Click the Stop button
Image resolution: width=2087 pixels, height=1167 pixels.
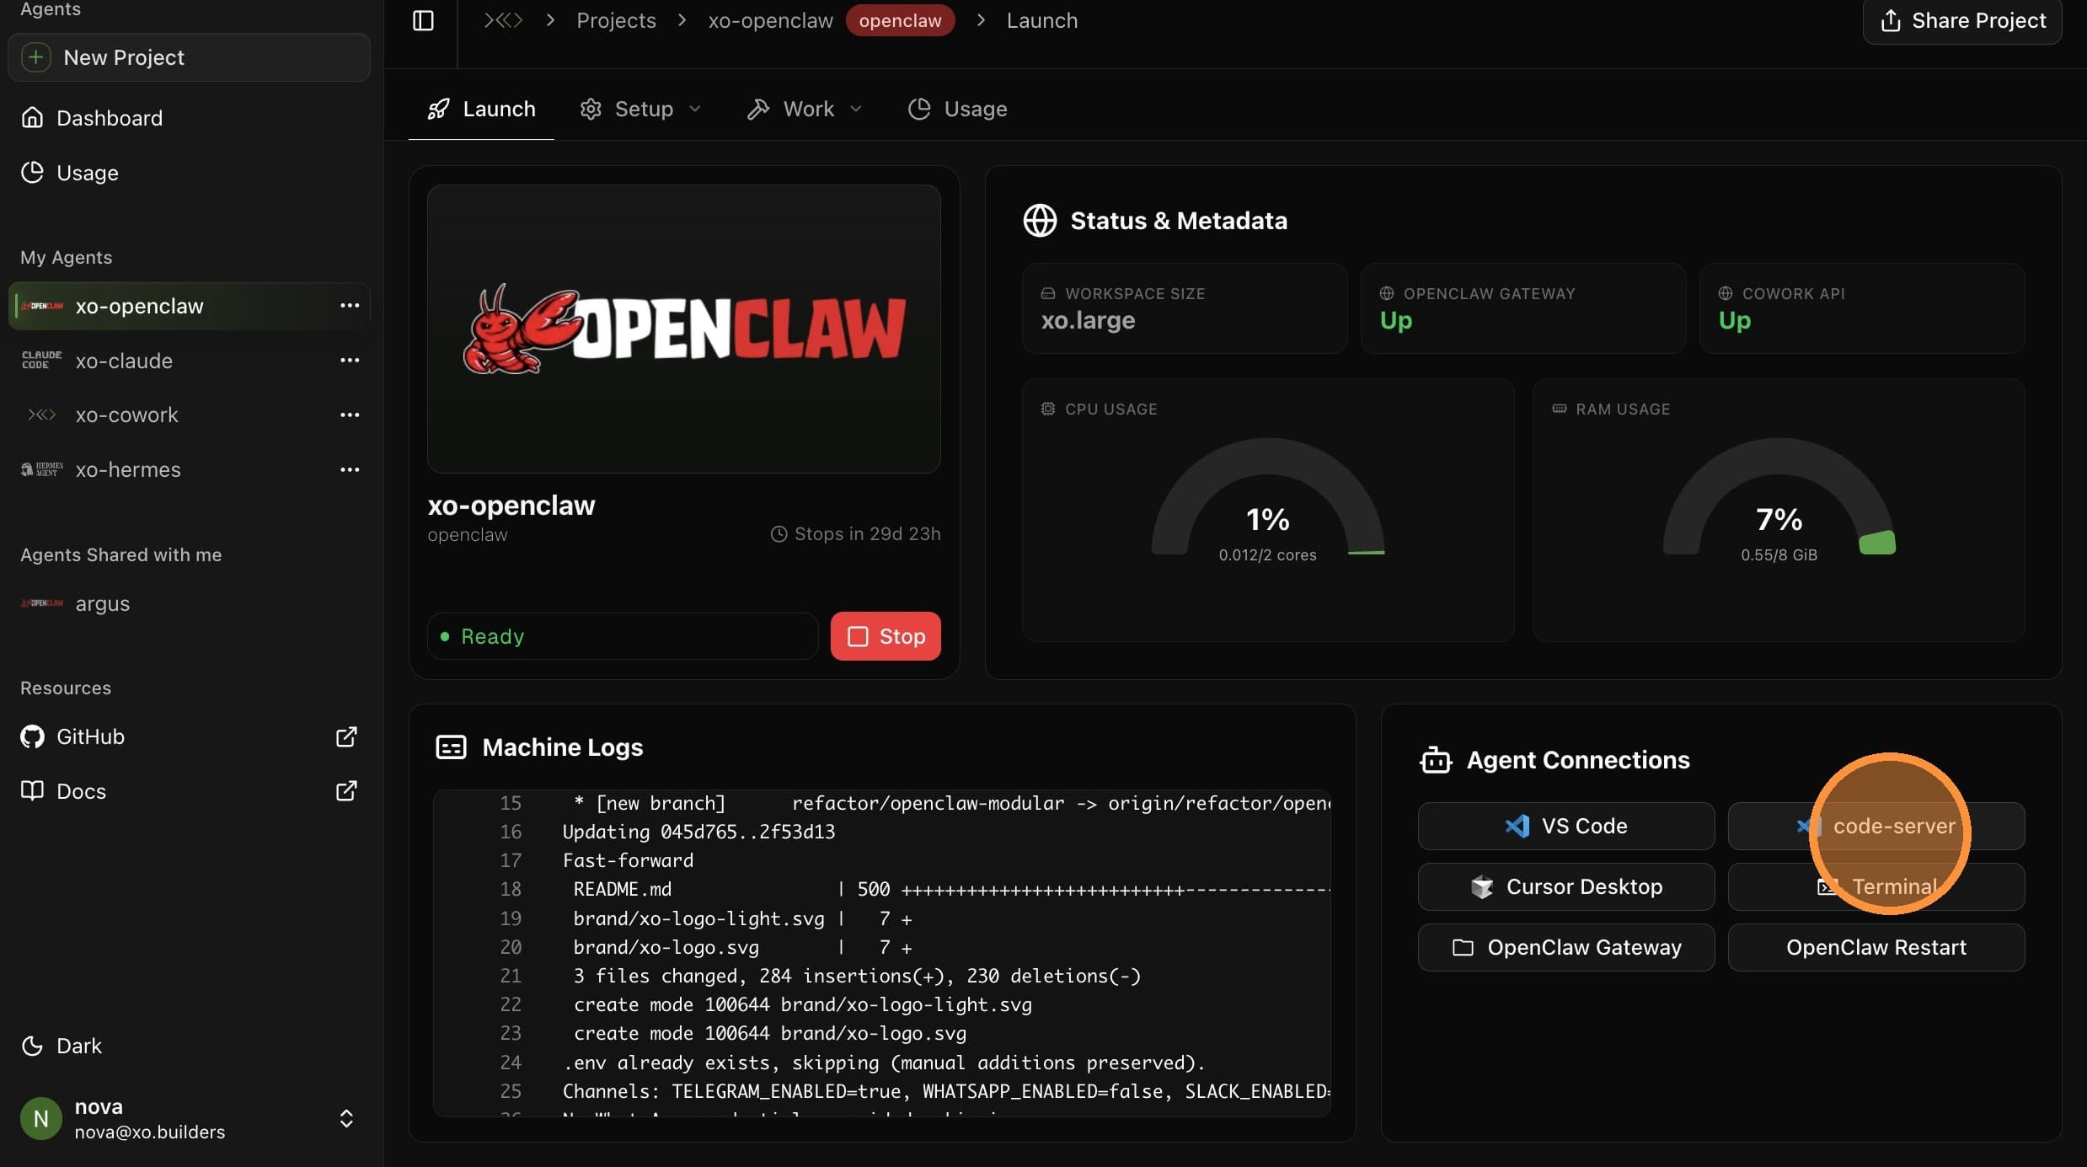coord(886,636)
